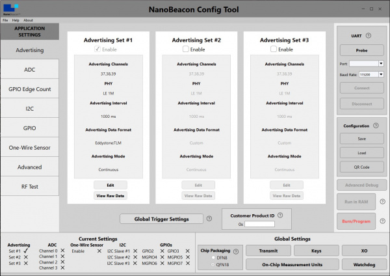Image resolution: width=390 pixels, height=276 pixels.
Task: Open the Help menu
Action: pos(16,20)
